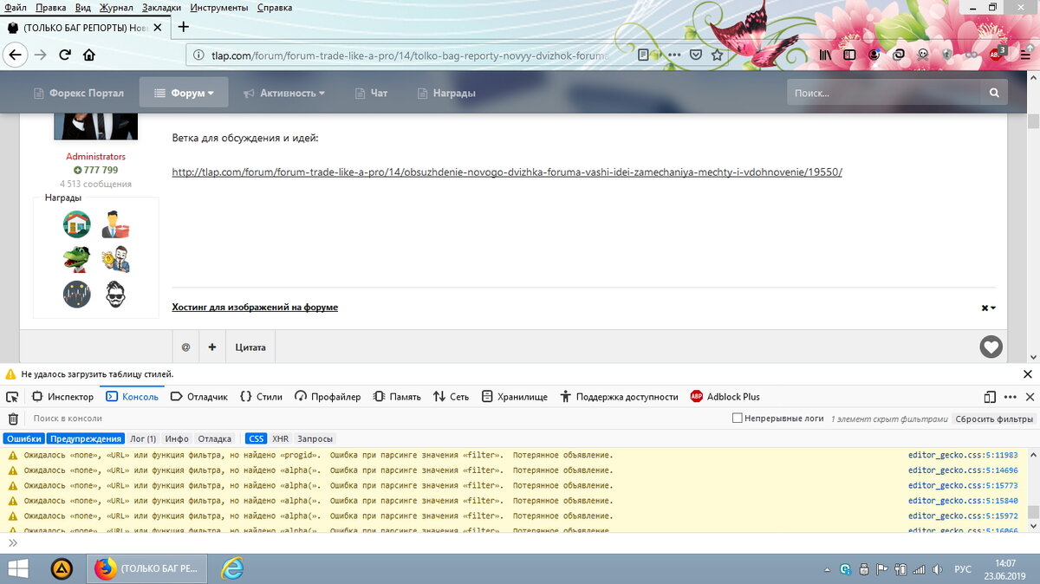Click the Сбросить фильтры button

point(994,419)
